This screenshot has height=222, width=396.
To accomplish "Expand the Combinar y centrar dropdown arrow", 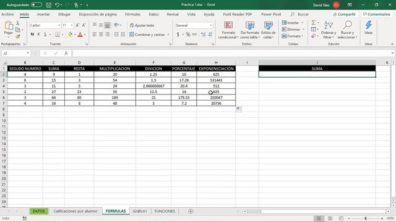I will [168, 35].
